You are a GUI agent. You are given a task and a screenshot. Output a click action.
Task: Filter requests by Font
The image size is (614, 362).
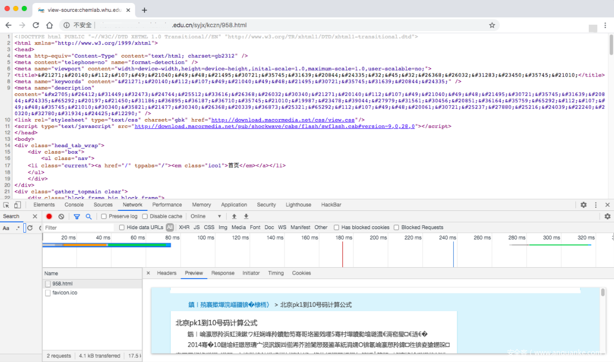[x=255, y=228]
